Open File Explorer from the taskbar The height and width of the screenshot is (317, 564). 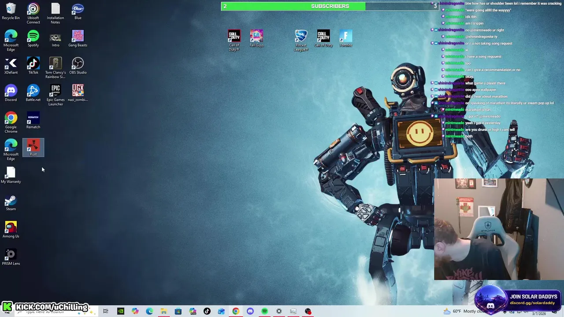163,311
